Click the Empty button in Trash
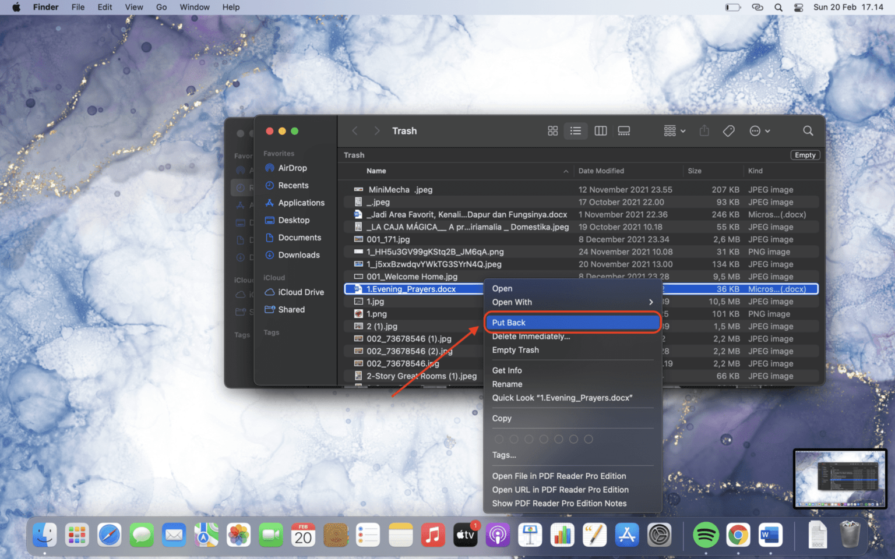The height and width of the screenshot is (559, 895). tap(805, 155)
